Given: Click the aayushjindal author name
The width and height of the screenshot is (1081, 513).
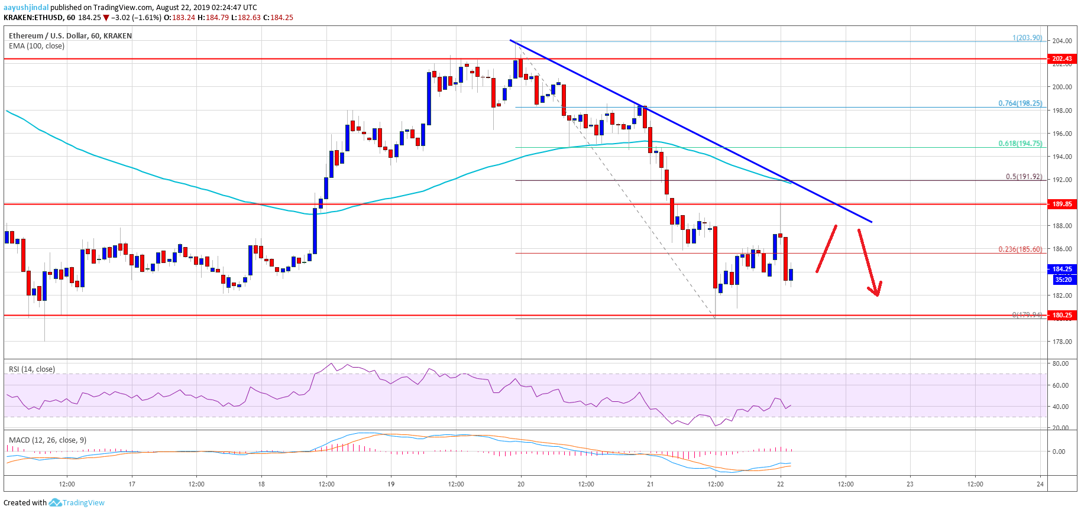Looking at the screenshot, I should click(x=26, y=7).
